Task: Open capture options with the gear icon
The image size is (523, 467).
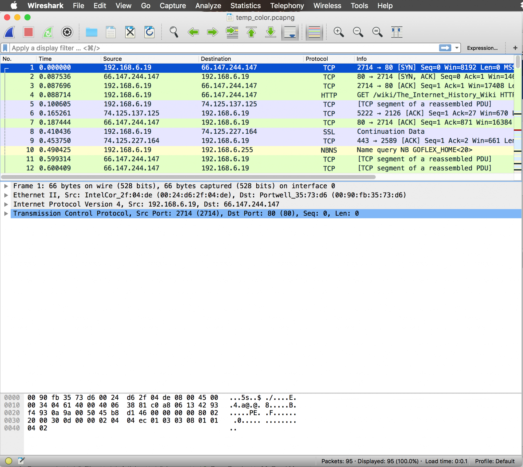Action: [67, 32]
